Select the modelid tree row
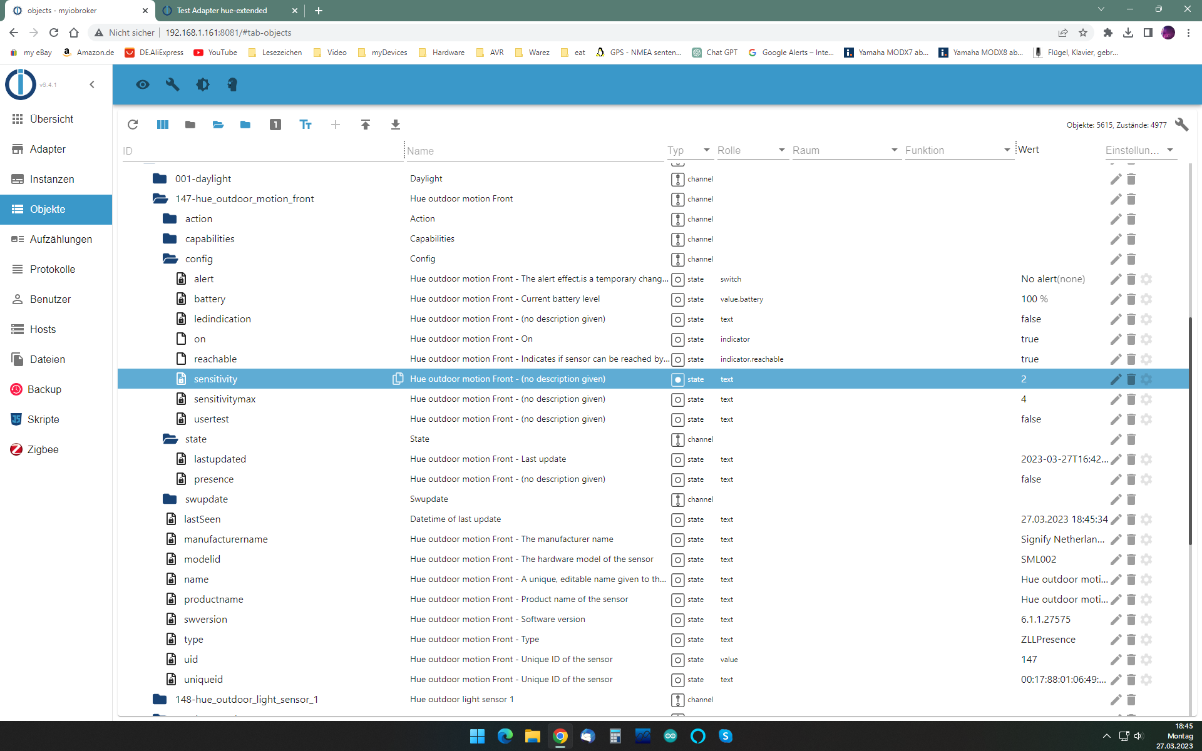 [x=653, y=559]
